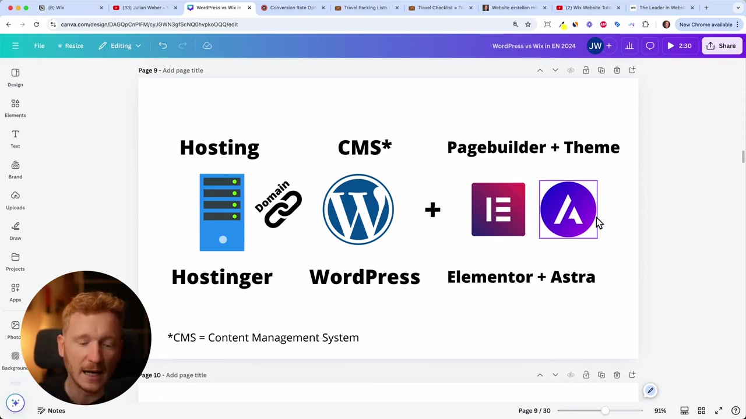
Task: Click New Chrome available button
Action: click(705, 24)
